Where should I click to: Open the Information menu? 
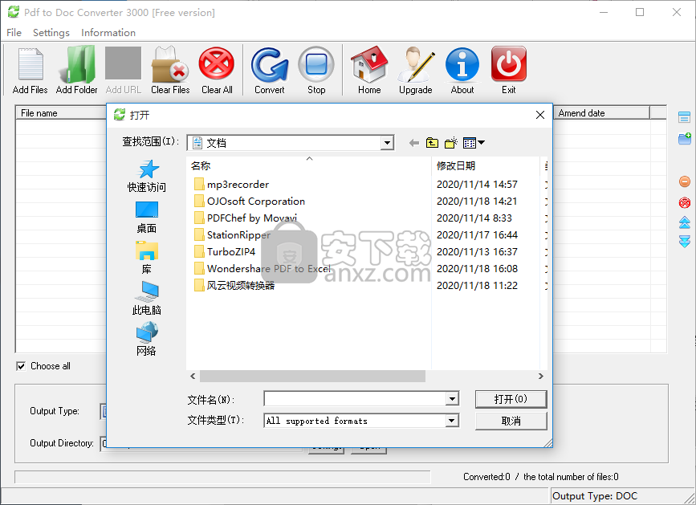point(108,33)
